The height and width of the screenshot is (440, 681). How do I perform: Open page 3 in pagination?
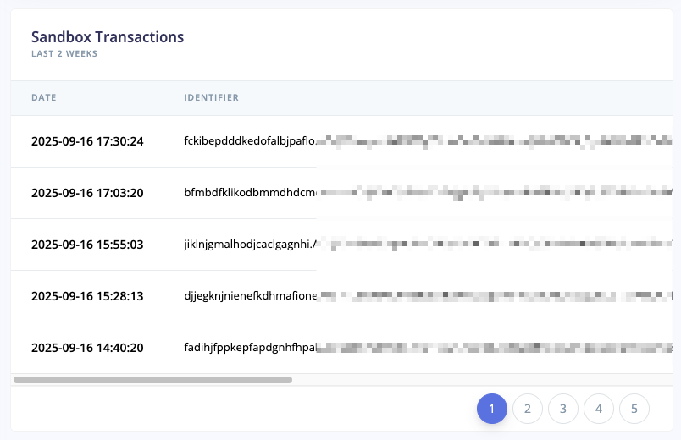562,410
